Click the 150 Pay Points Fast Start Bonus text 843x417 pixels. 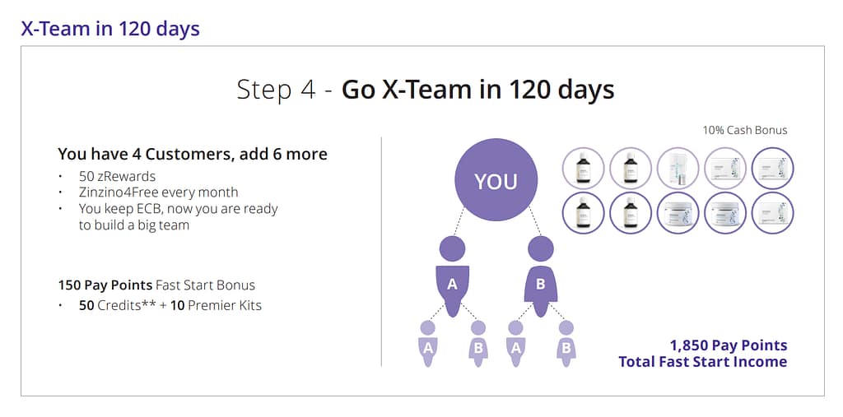click(x=156, y=285)
